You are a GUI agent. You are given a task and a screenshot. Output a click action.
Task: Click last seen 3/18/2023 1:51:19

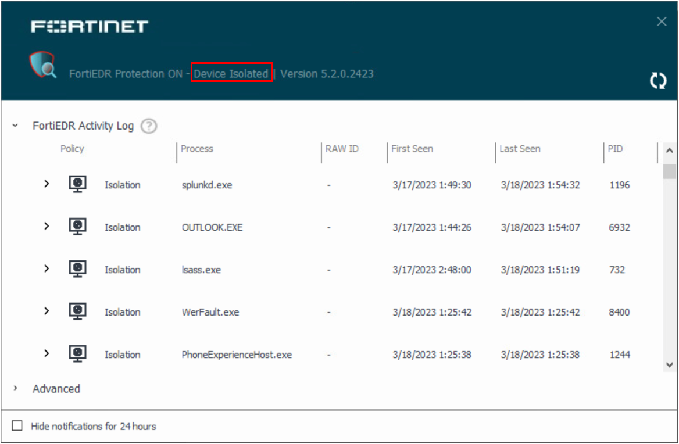541,270
